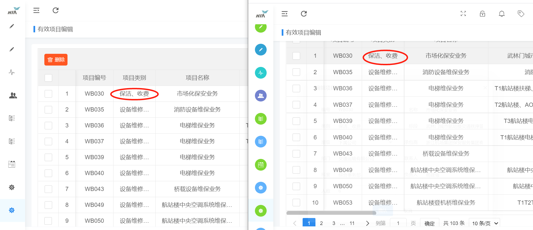Click the teal circular pulse activity icon

click(x=261, y=73)
